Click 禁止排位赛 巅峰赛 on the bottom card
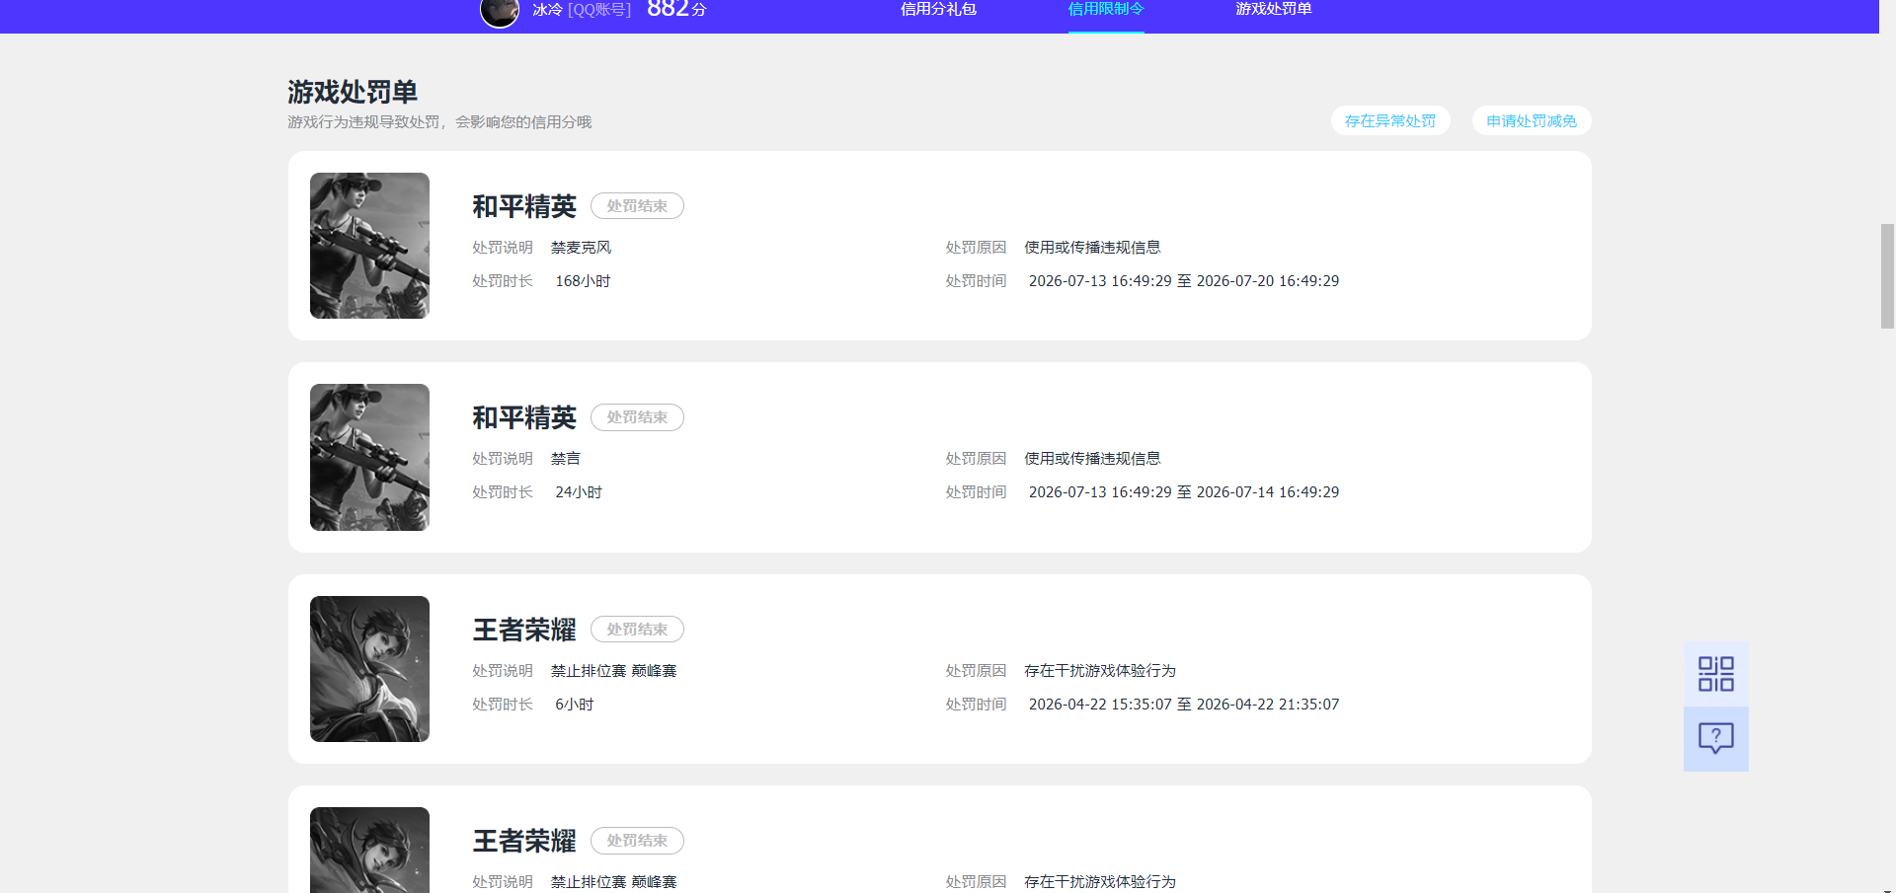The image size is (1896, 893). (614, 882)
